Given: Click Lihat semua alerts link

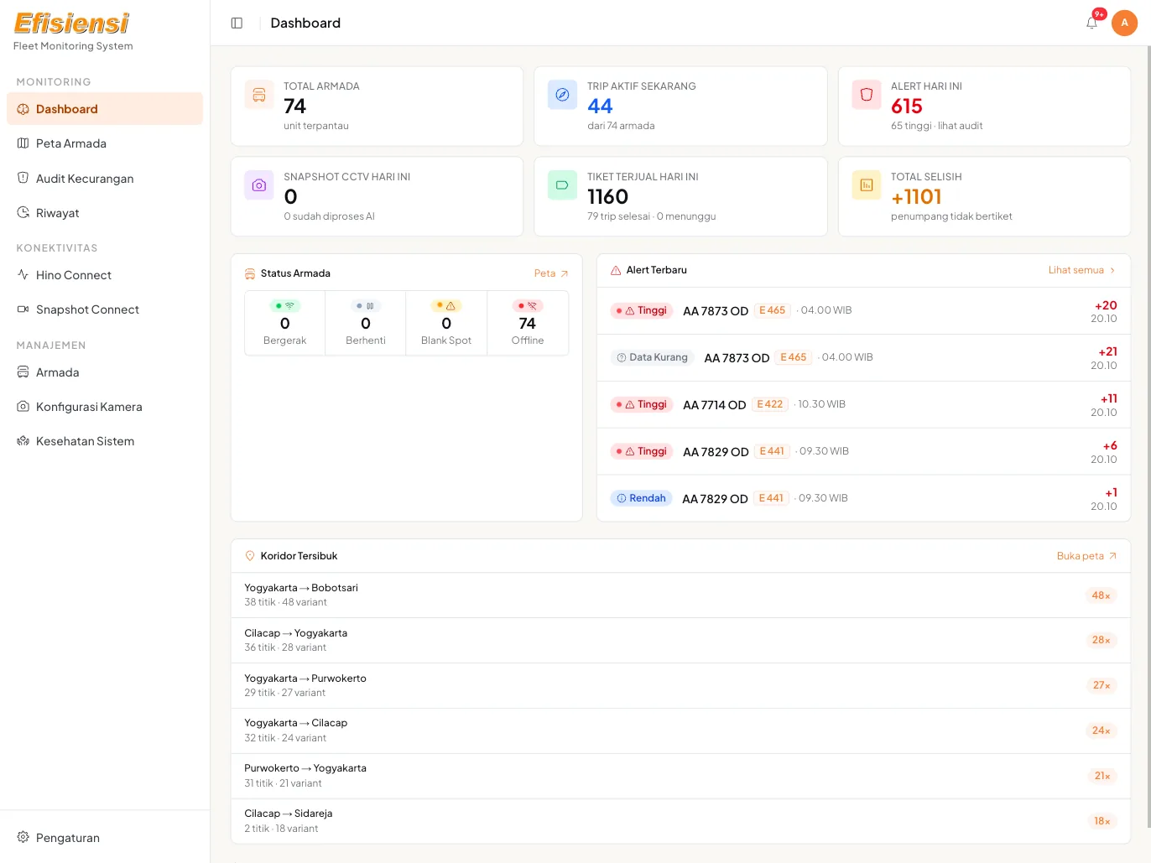Looking at the screenshot, I should coord(1082,270).
